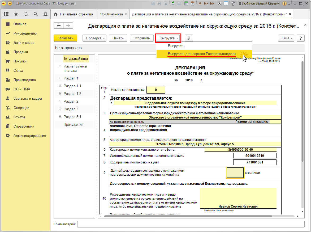Open the sections grid menu icon

coord(6,14)
